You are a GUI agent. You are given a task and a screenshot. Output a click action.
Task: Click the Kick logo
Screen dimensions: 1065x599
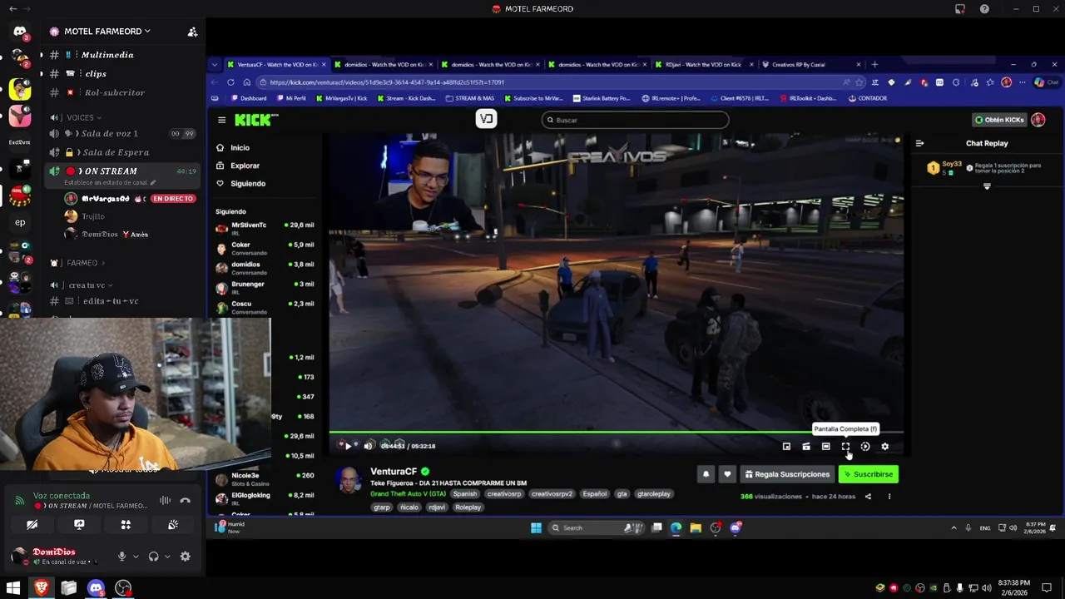pos(253,120)
